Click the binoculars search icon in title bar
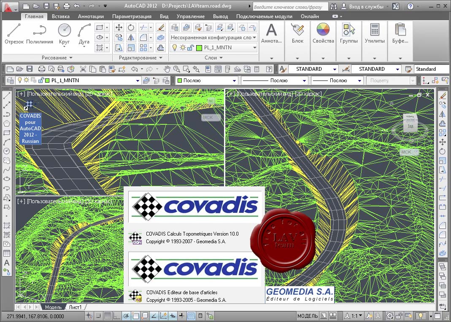This screenshot has height=322, width=451. (x=334, y=6)
